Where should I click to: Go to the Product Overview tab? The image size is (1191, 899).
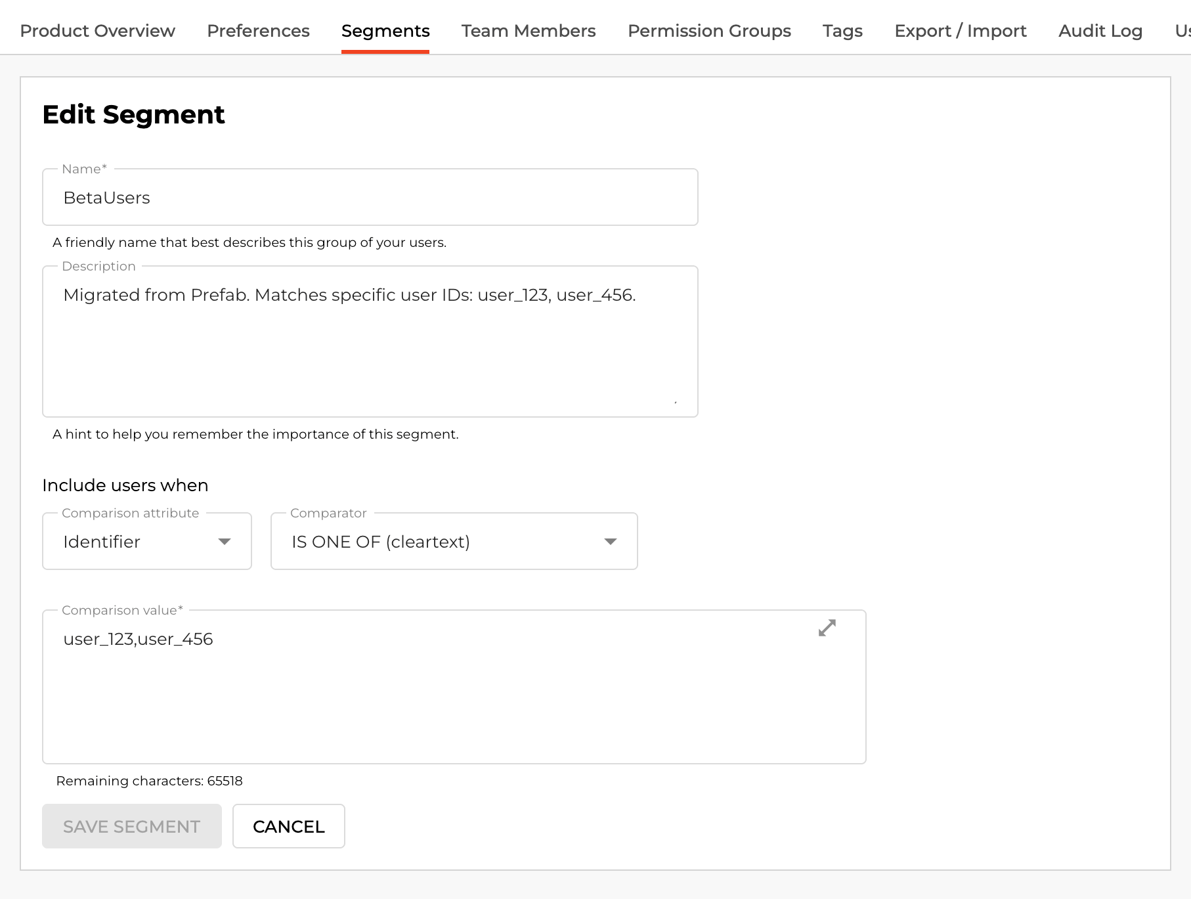click(x=97, y=31)
